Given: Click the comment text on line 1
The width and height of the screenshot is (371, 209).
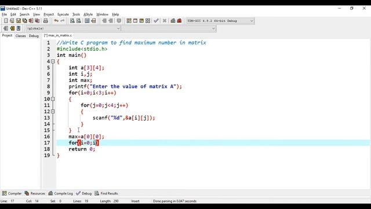Looking at the screenshot, I should point(132,42).
